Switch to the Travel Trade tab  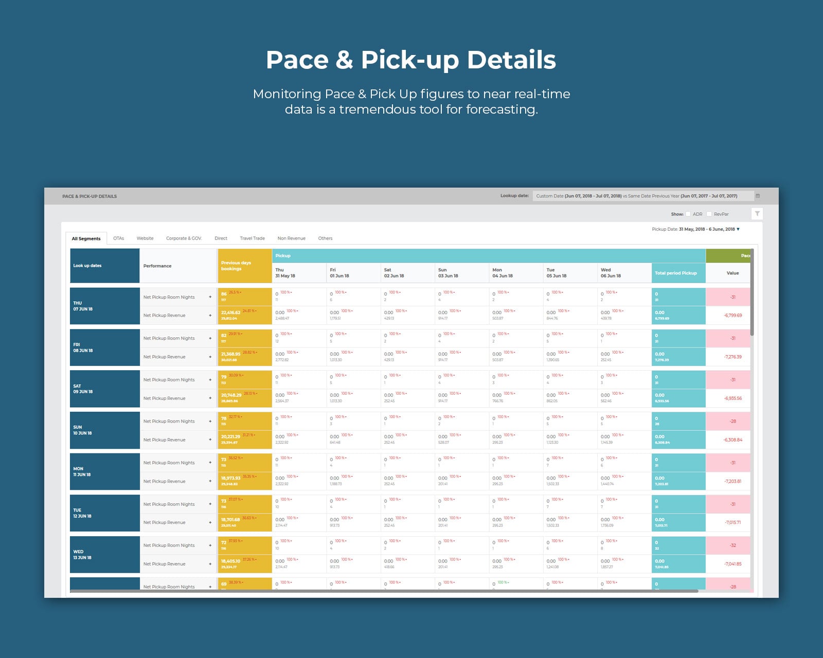coord(252,238)
